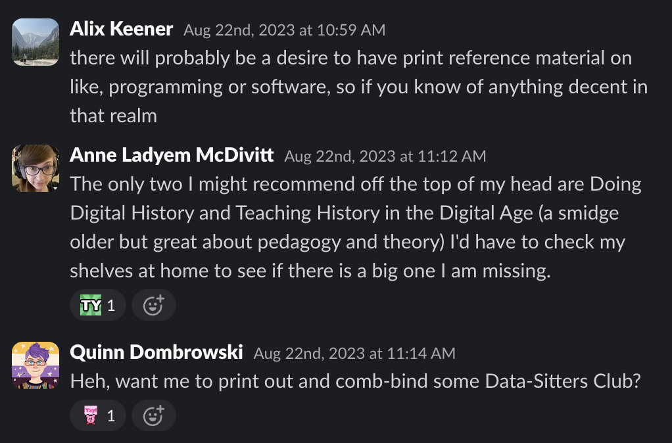Viewport: 672px width, 443px height.
Task: Click the Yay pig emoji
Action: tap(91, 415)
